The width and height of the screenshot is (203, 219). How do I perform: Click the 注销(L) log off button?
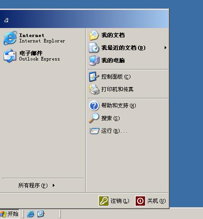tap(114, 201)
